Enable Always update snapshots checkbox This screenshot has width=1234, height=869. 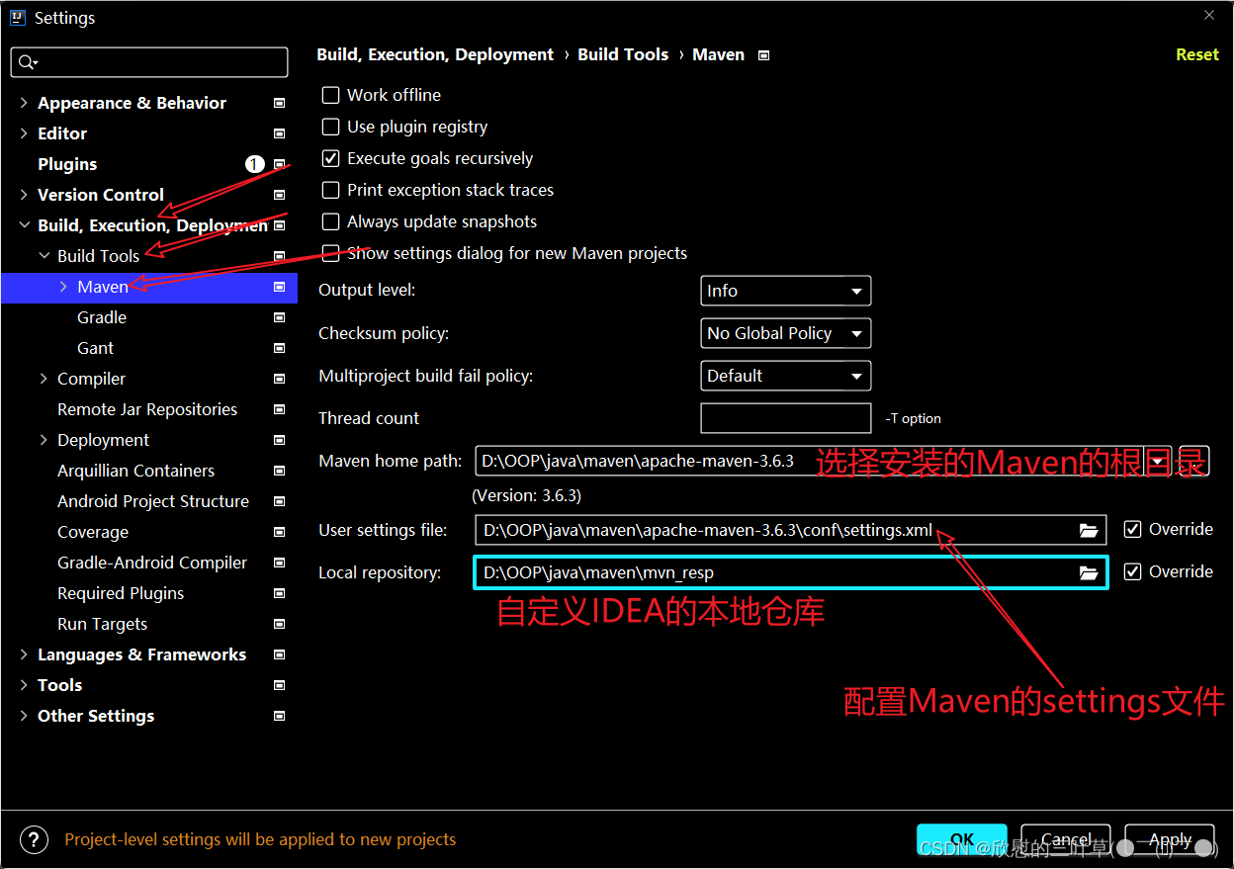click(x=331, y=221)
